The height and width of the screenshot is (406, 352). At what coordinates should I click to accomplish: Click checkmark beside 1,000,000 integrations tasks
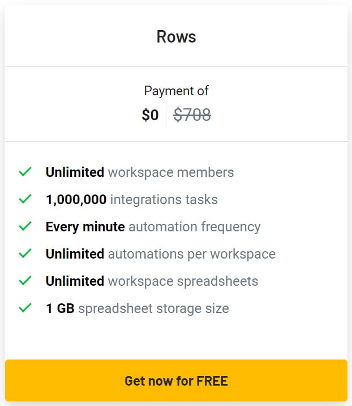point(25,199)
